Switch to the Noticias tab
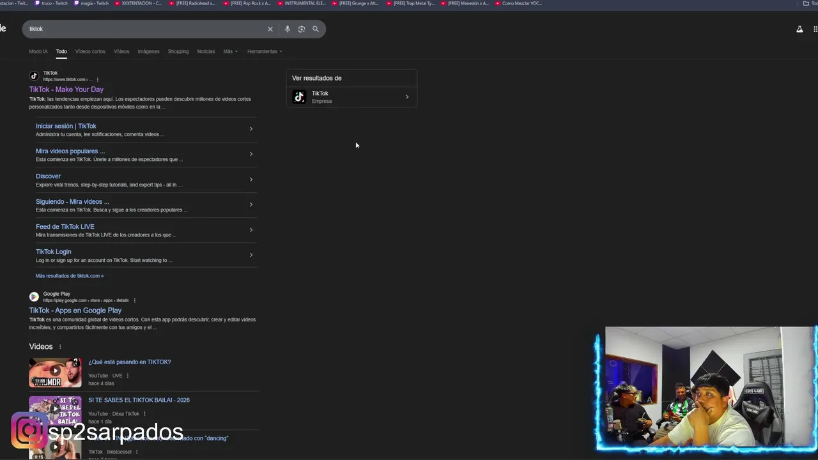The width and height of the screenshot is (818, 460). (x=206, y=51)
